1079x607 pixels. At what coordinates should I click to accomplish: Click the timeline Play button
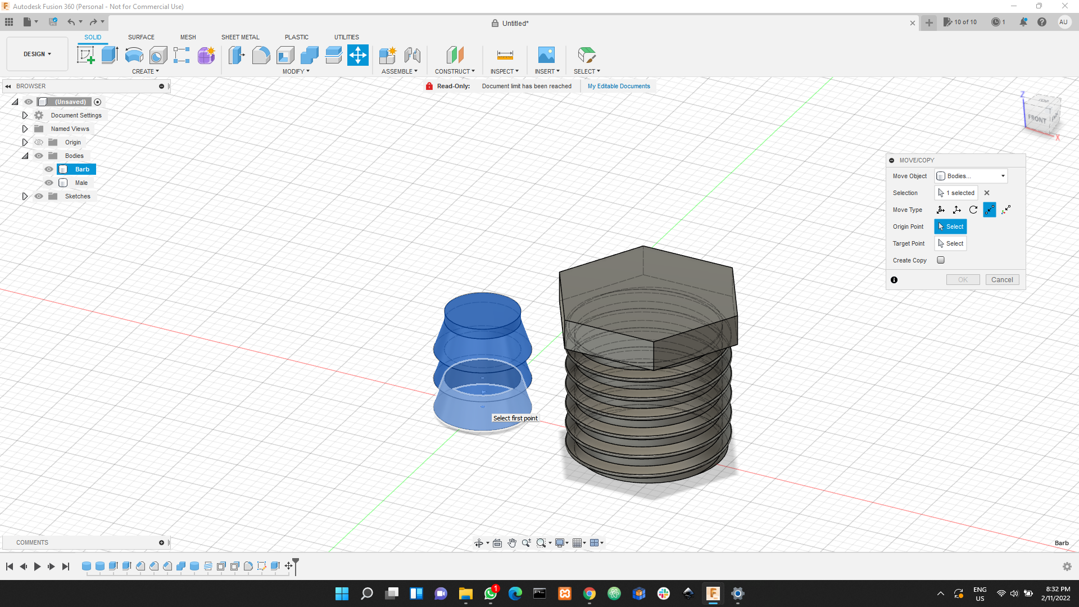point(37,567)
